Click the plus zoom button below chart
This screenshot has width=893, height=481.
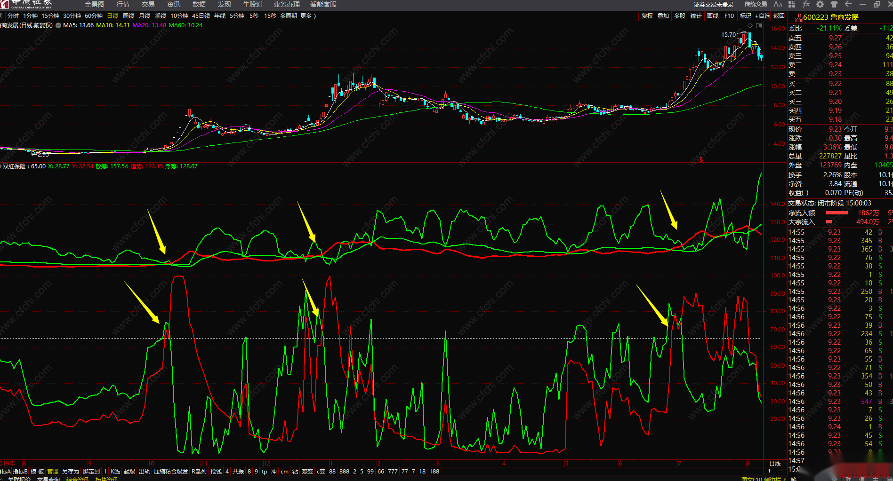(x=769, y=471)
